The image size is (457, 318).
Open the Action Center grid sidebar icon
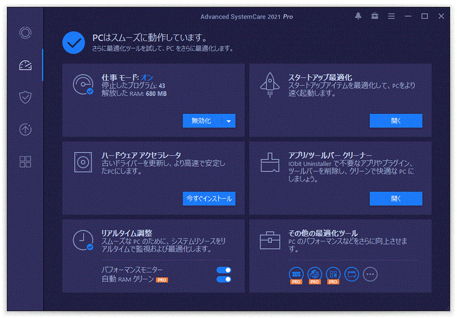(x=25, y=162)
